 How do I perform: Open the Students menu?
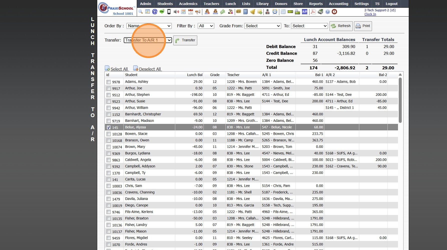point(165,4)
